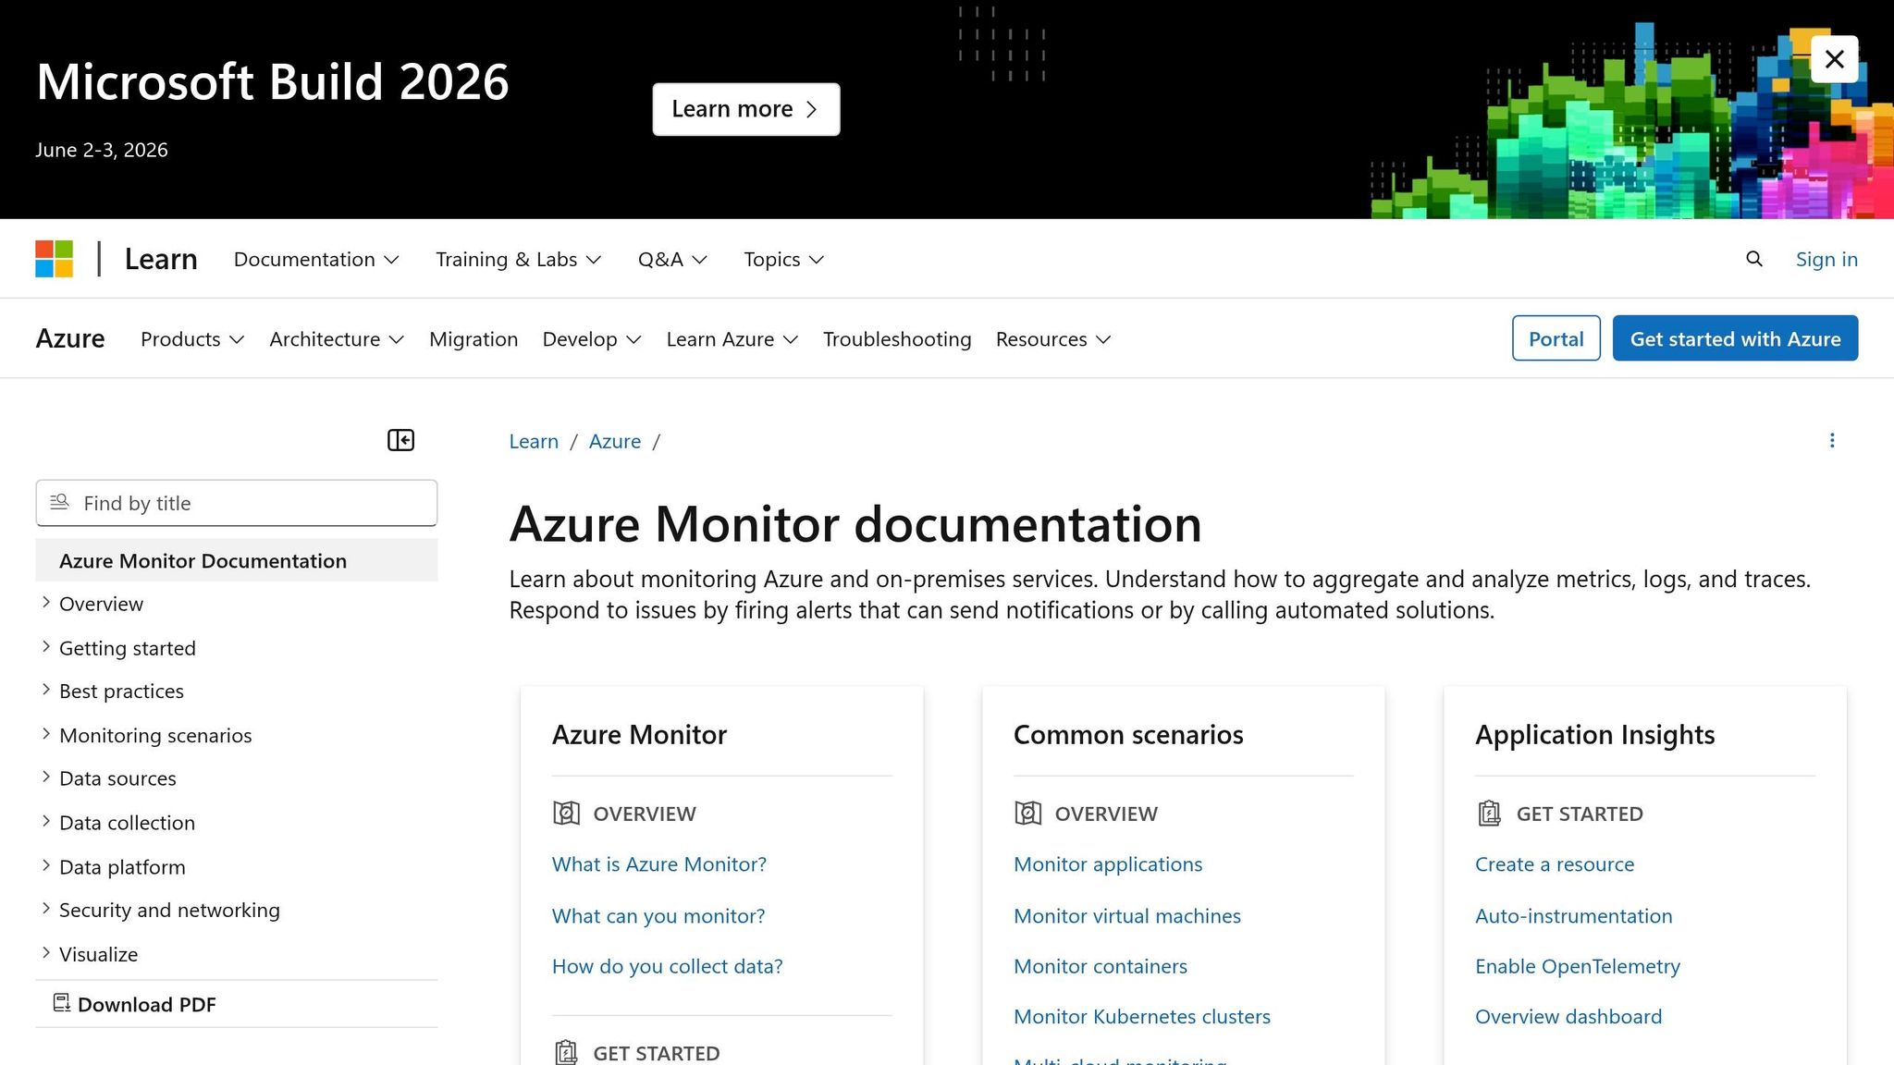
Task: Dismiss the Microsoft Build 2026 banner
Action: pyautogui.click(x=1834, y=58)
